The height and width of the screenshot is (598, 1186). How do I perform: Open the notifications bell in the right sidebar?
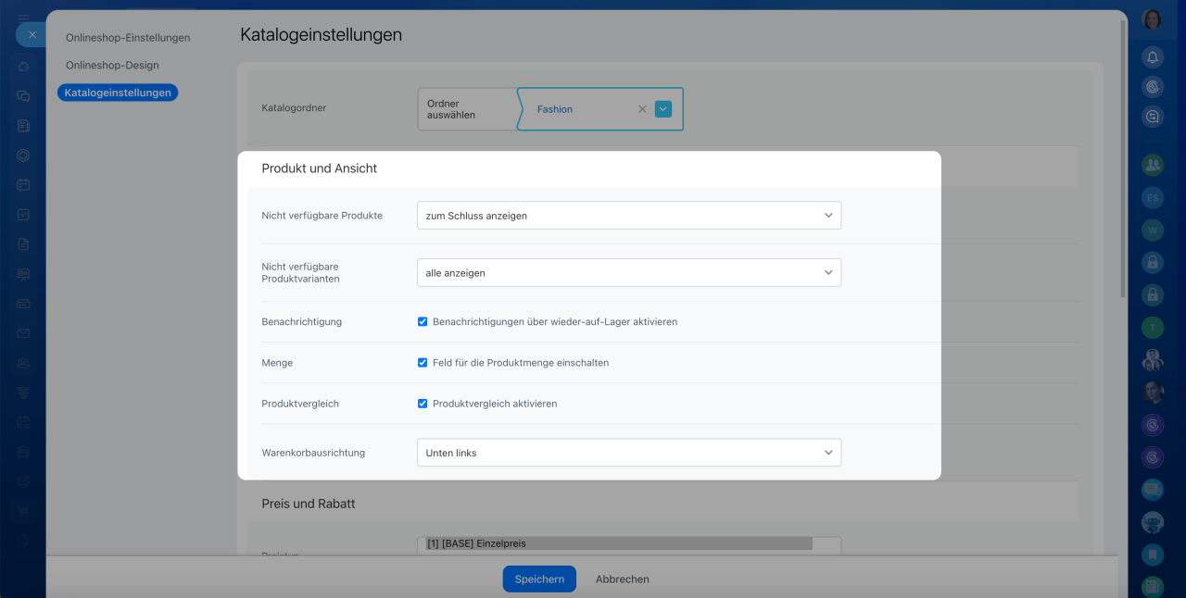coord(1153,57)
